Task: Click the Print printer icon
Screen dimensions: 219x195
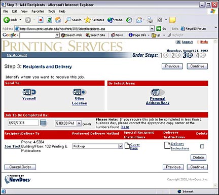Action: pyautogui.click(x=150, y=20)
